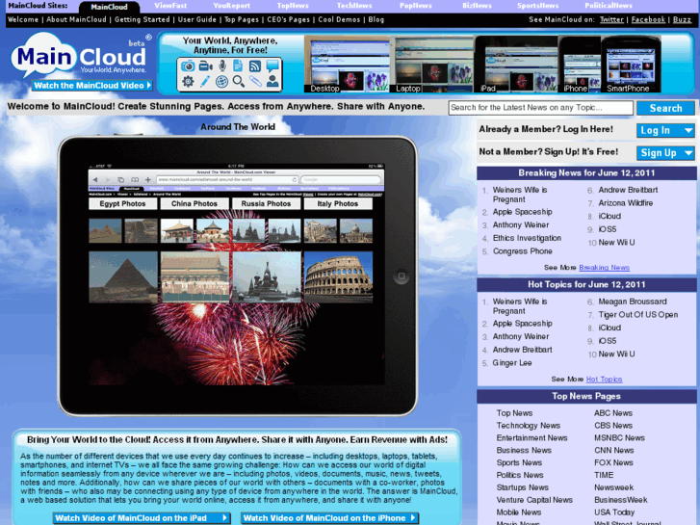
Task: Open Top Pages menu item
Action: tap(242, 19)
